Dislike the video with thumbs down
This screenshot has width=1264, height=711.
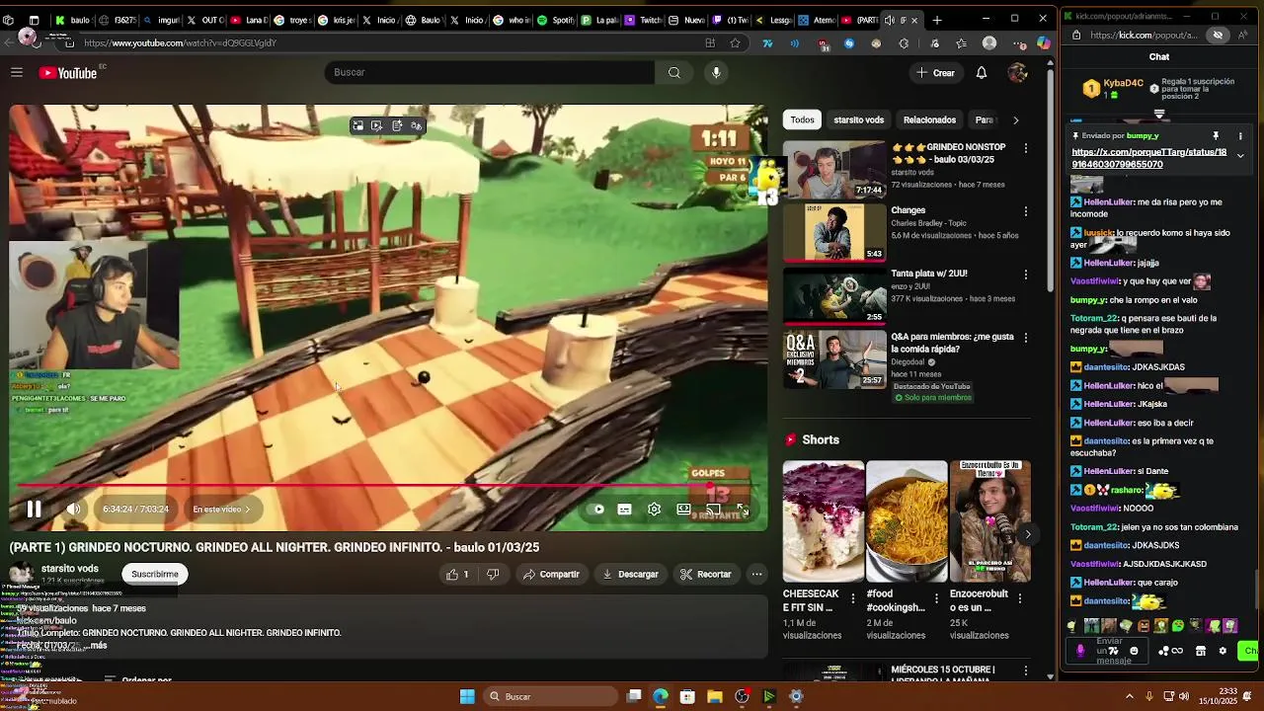click(493, 574)
